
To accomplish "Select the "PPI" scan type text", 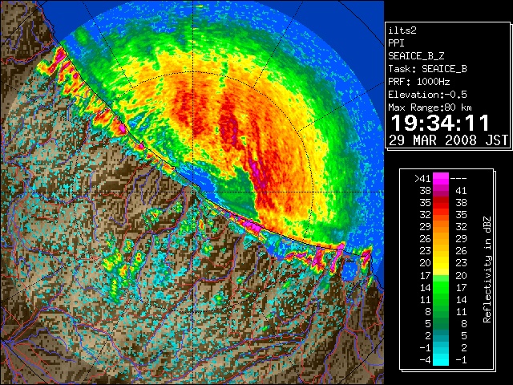I will tap(396, 43).
